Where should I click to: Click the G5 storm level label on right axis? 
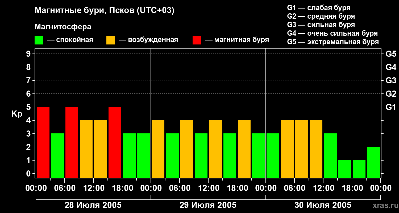tap(391, 54)
